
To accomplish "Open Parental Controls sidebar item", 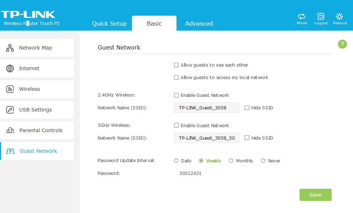I will pos(37,130).
